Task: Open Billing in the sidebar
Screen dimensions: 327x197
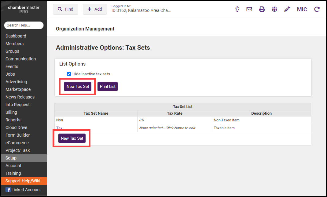Action: point(11,112)
